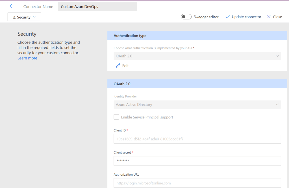Click the Edit authentication button text
Image resolution: width=289 pixels, height=188 pixels.
pyautogui.click(x=125, y=66)
